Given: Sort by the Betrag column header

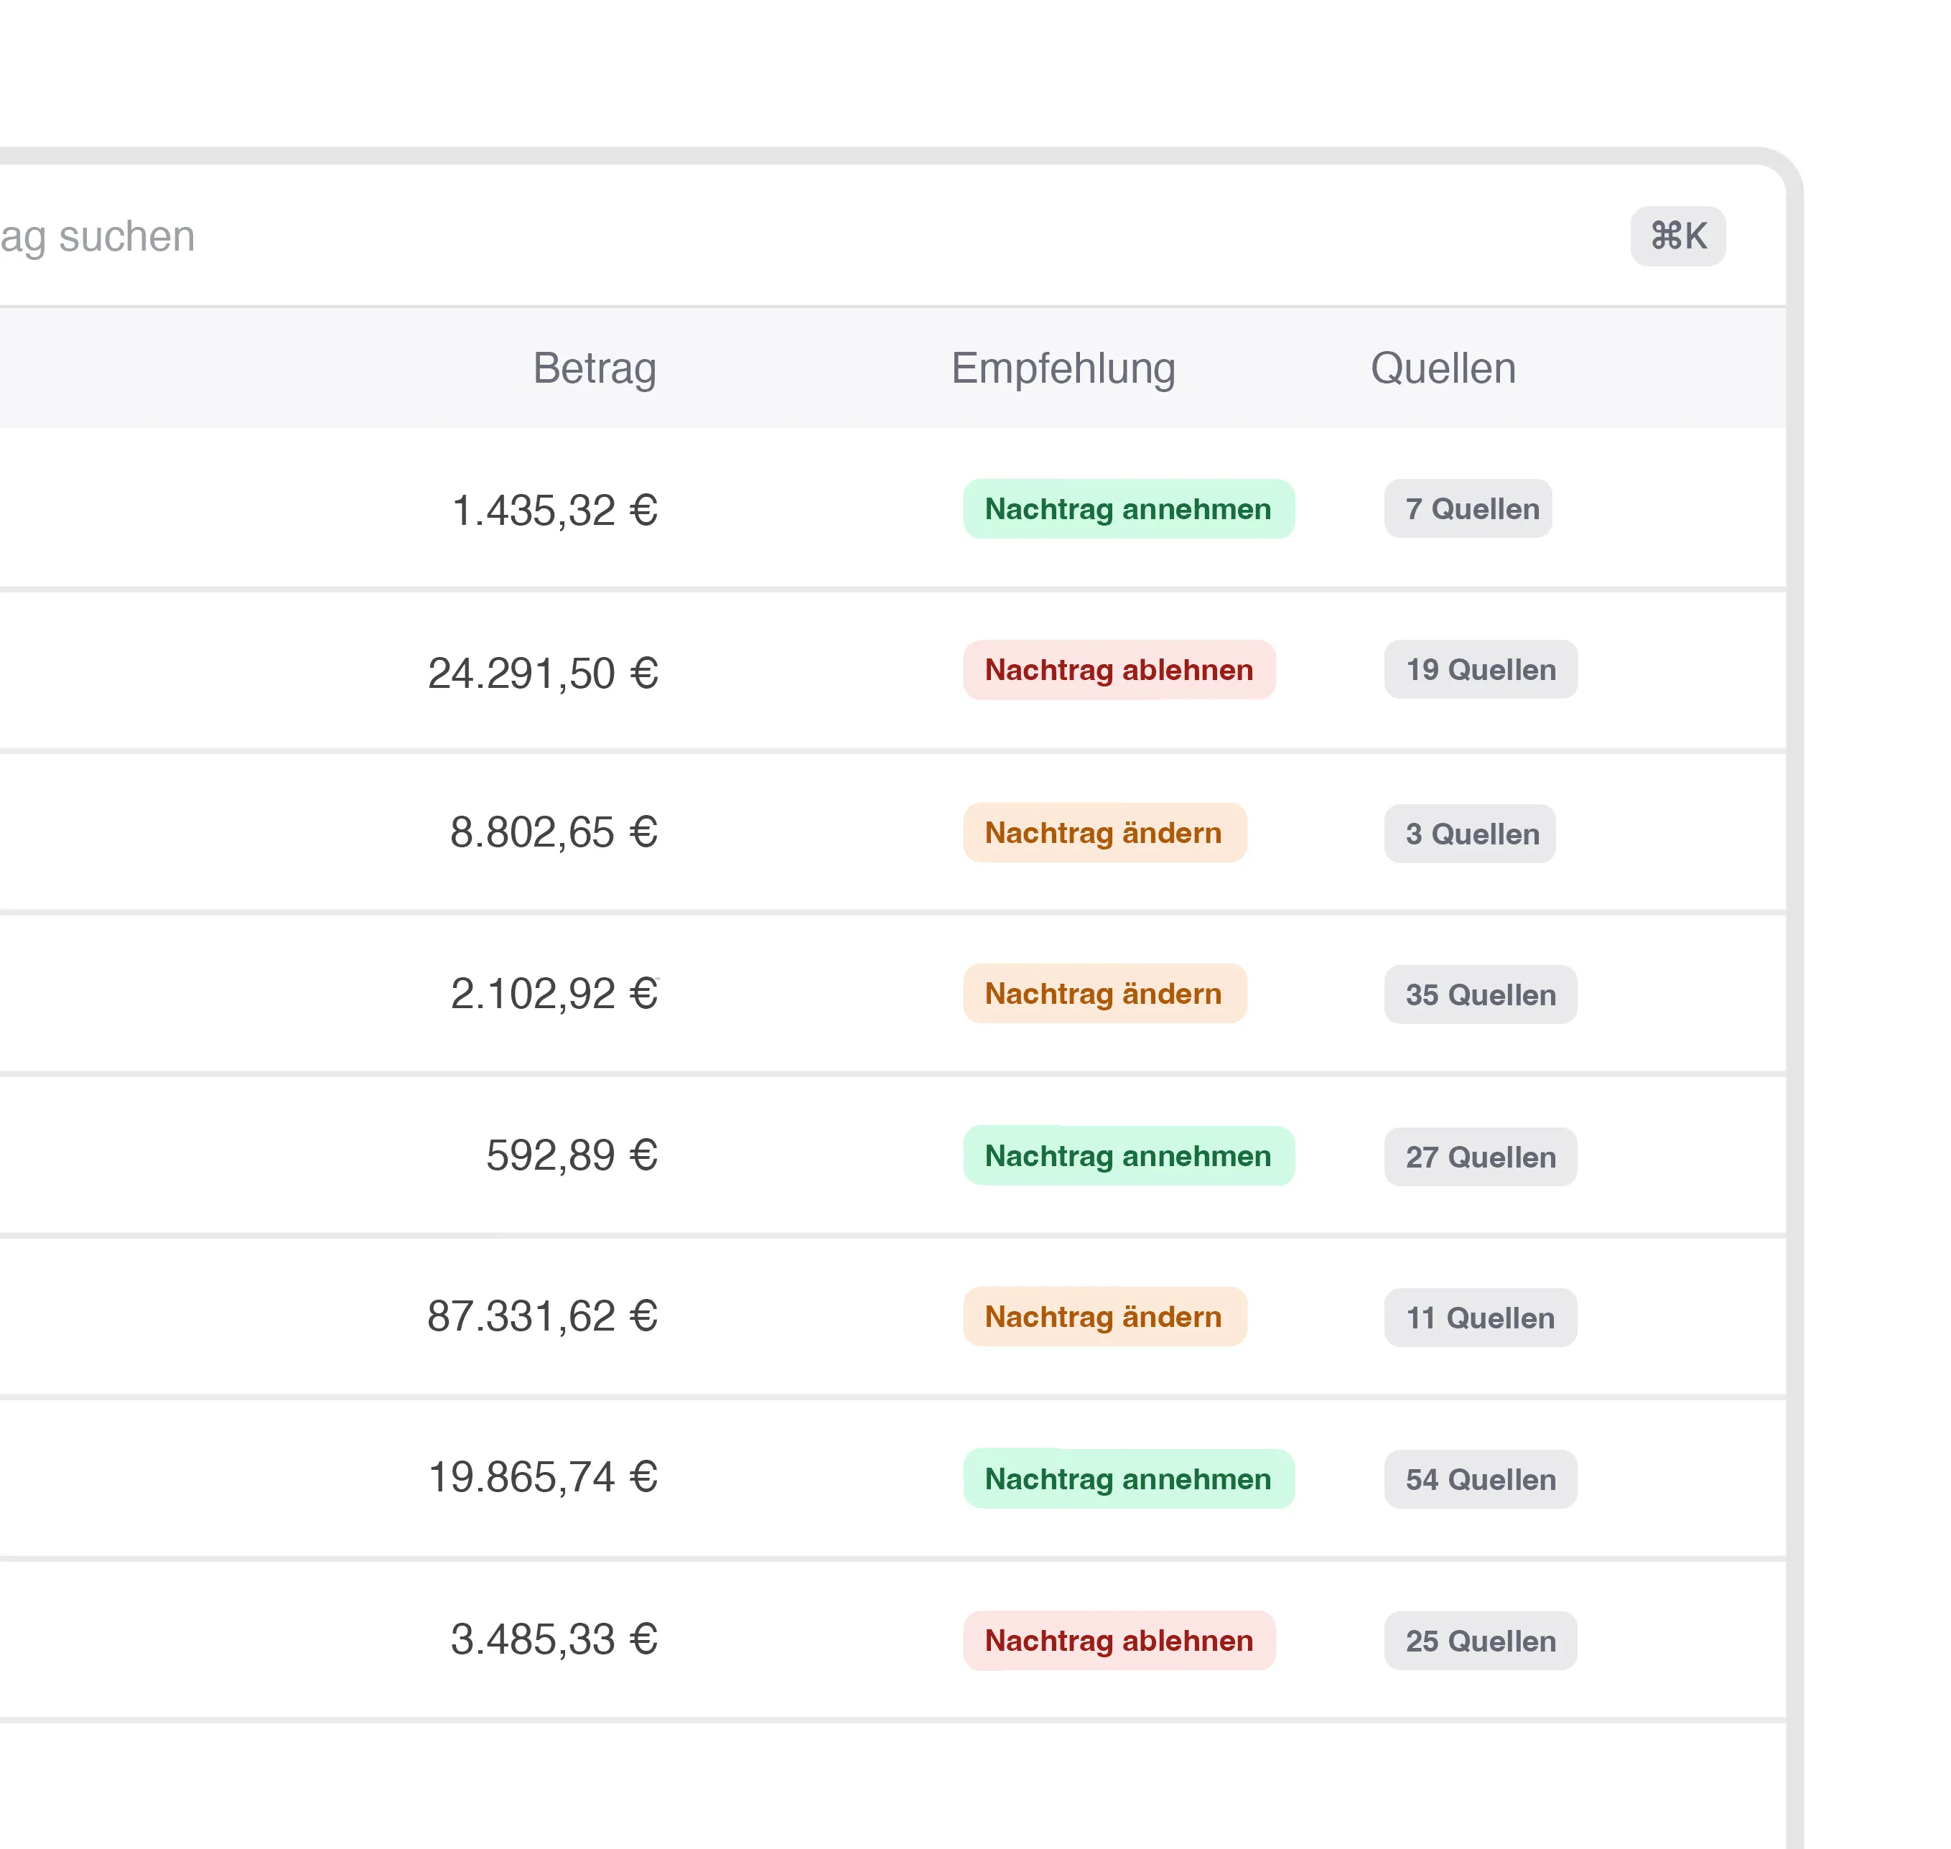Looking at the screenshot, I should click(595, 368).
